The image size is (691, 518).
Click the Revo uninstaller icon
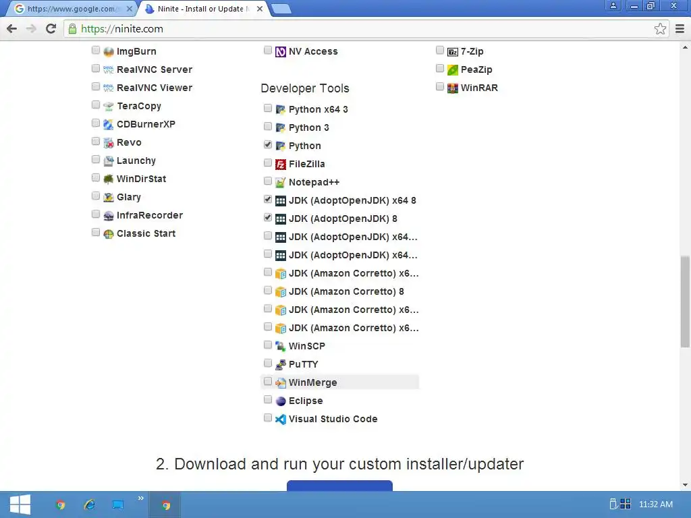tap(109, 143)
